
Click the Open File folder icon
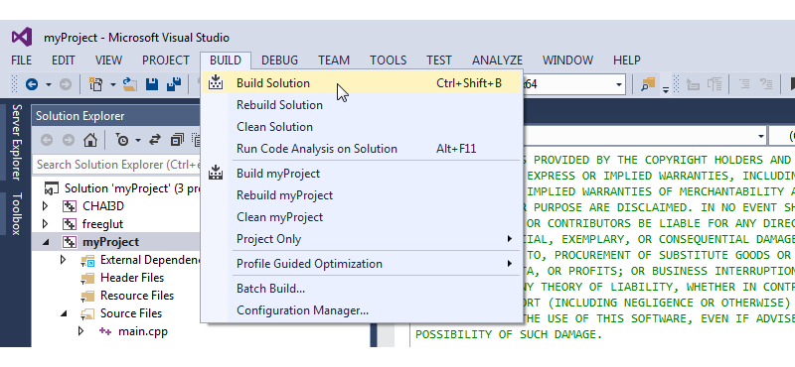coord(130,84)
